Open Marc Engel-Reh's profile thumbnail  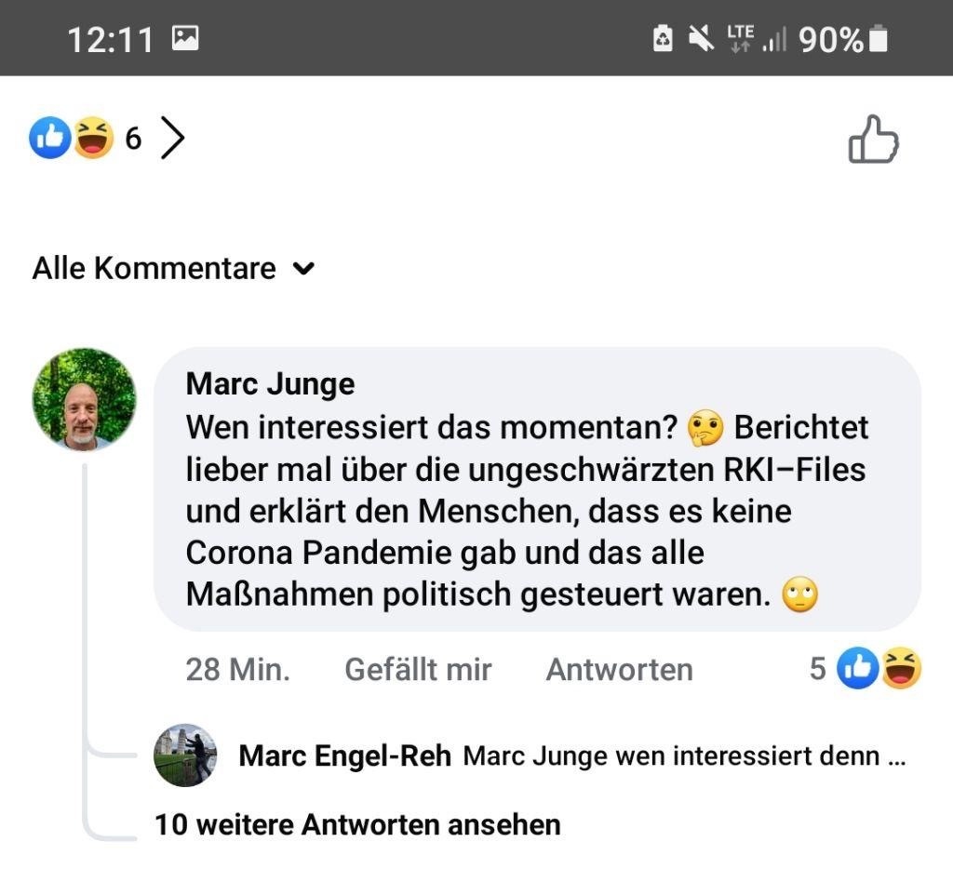pyautogui.click(x=185, y=755)
